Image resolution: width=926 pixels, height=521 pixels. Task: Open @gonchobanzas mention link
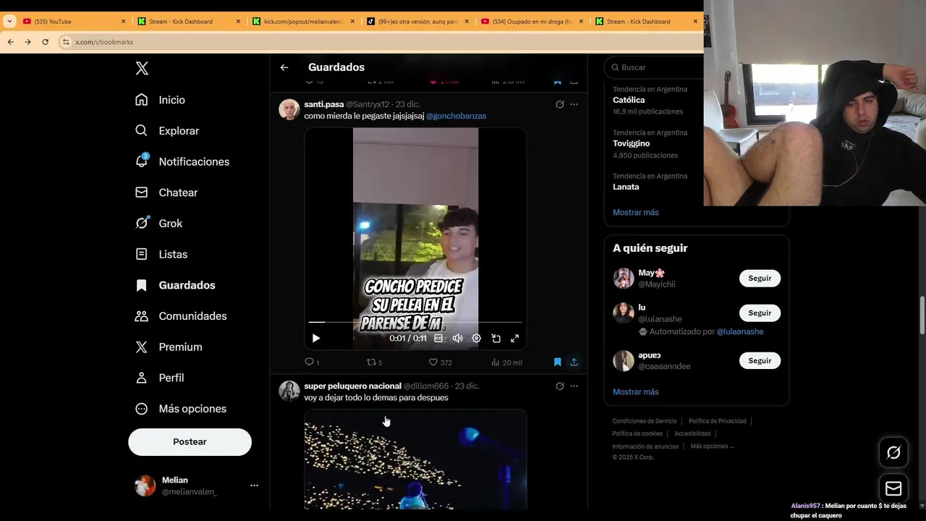(456, 116)
